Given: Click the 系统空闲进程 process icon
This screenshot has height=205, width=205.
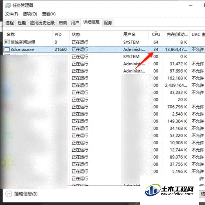Looking at the screenshot, I should [x=7, y=42].
